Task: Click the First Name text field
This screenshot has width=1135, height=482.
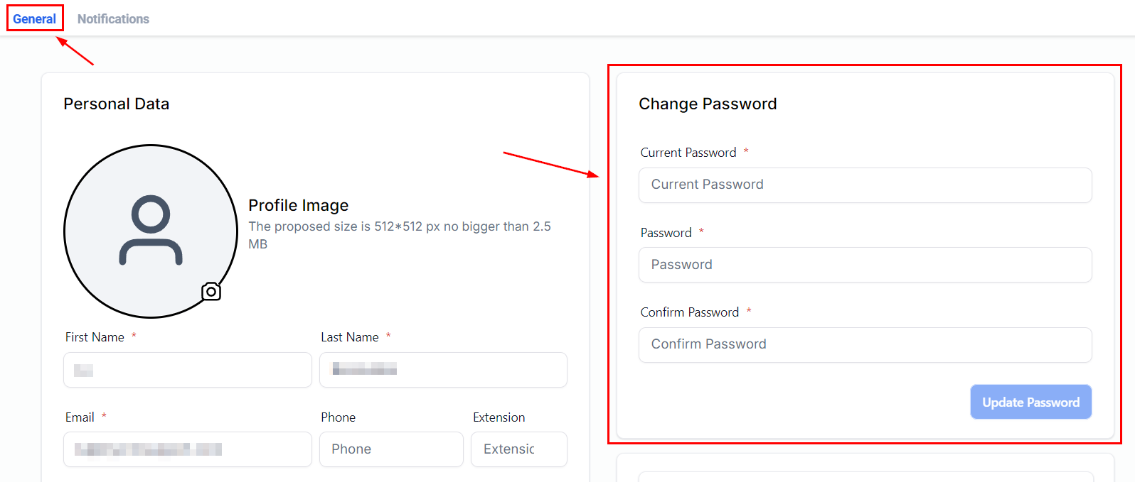Action: pos(188,370)
